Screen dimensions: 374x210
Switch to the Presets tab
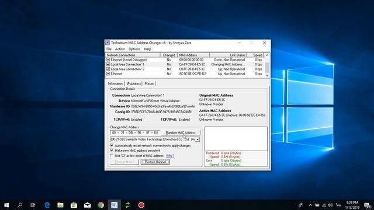150,84
